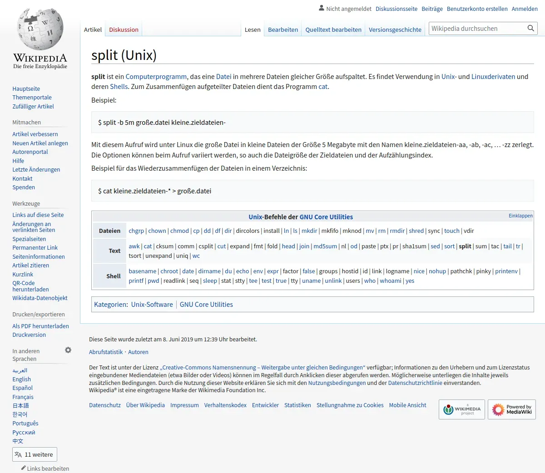
Task: Open the Bearbeiten tab
Action: click(283, 30)
